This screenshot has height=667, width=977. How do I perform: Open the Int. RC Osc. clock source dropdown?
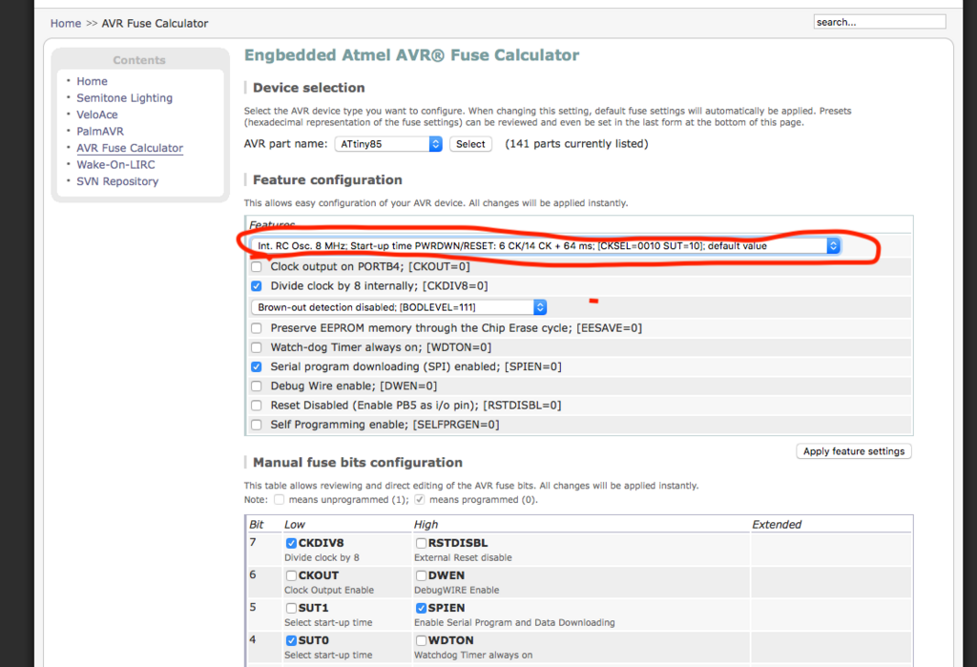[x=546, y=245]
